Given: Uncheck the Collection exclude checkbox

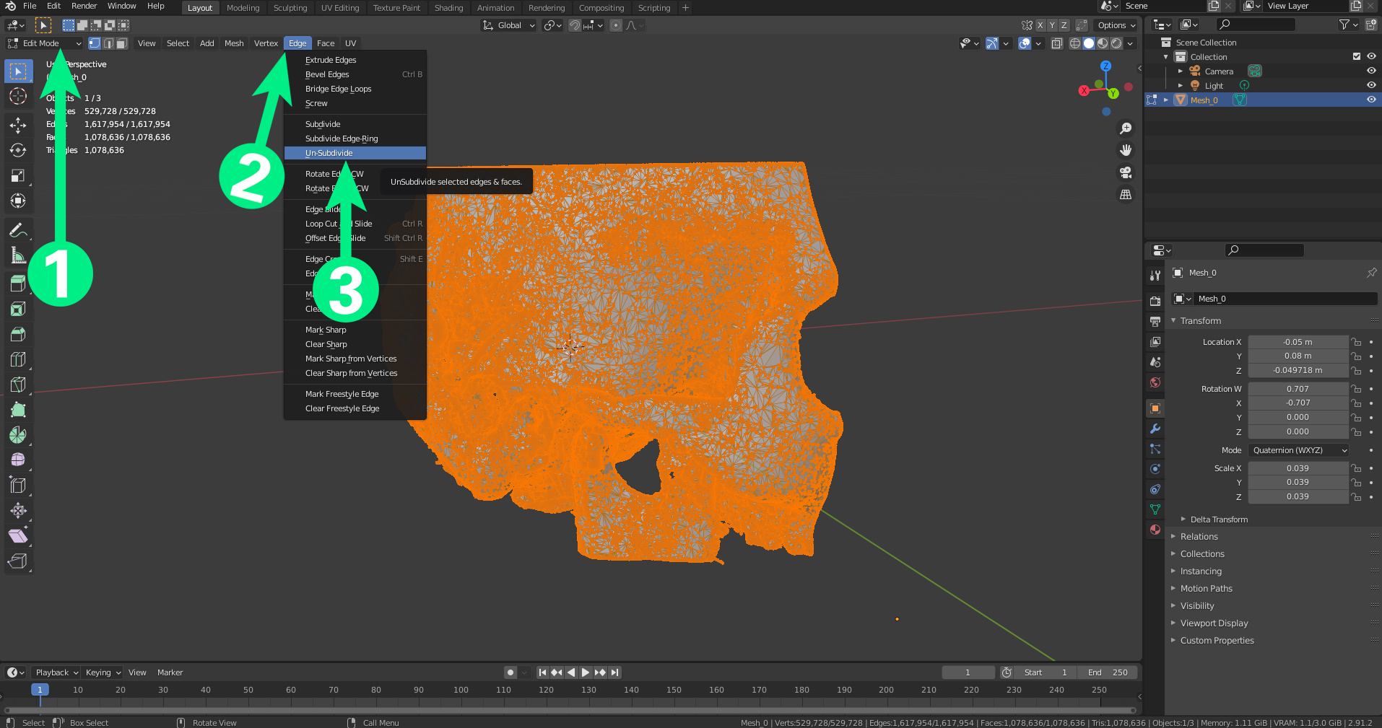Looking at the screenshot, I should (x=1356, y=57).
